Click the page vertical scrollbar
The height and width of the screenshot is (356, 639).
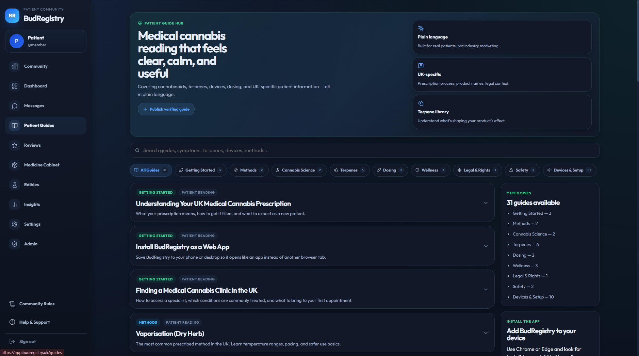pyautogui.click(x=638, y=41)
